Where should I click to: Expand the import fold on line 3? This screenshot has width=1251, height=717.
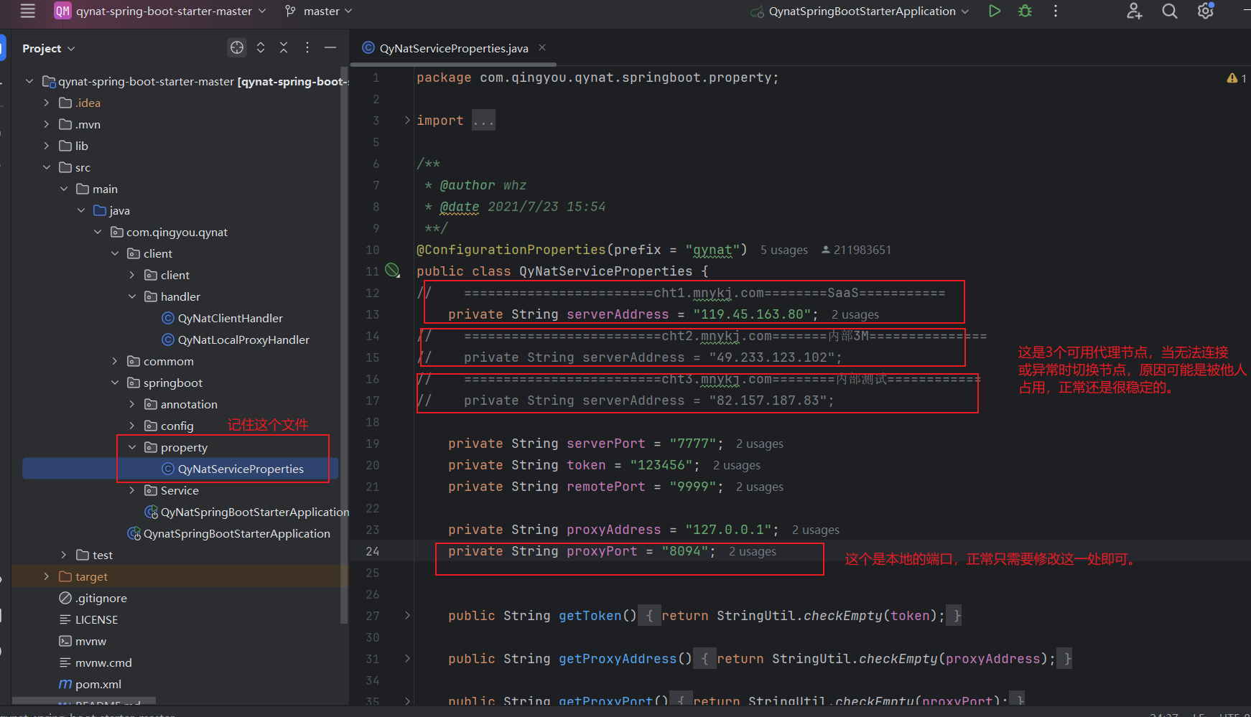click(x=407, y=121)
